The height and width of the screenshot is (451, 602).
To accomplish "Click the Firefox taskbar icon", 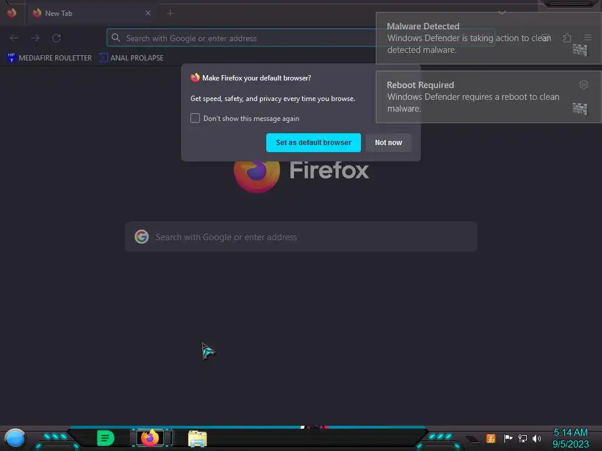I will (x=150, y=437).
